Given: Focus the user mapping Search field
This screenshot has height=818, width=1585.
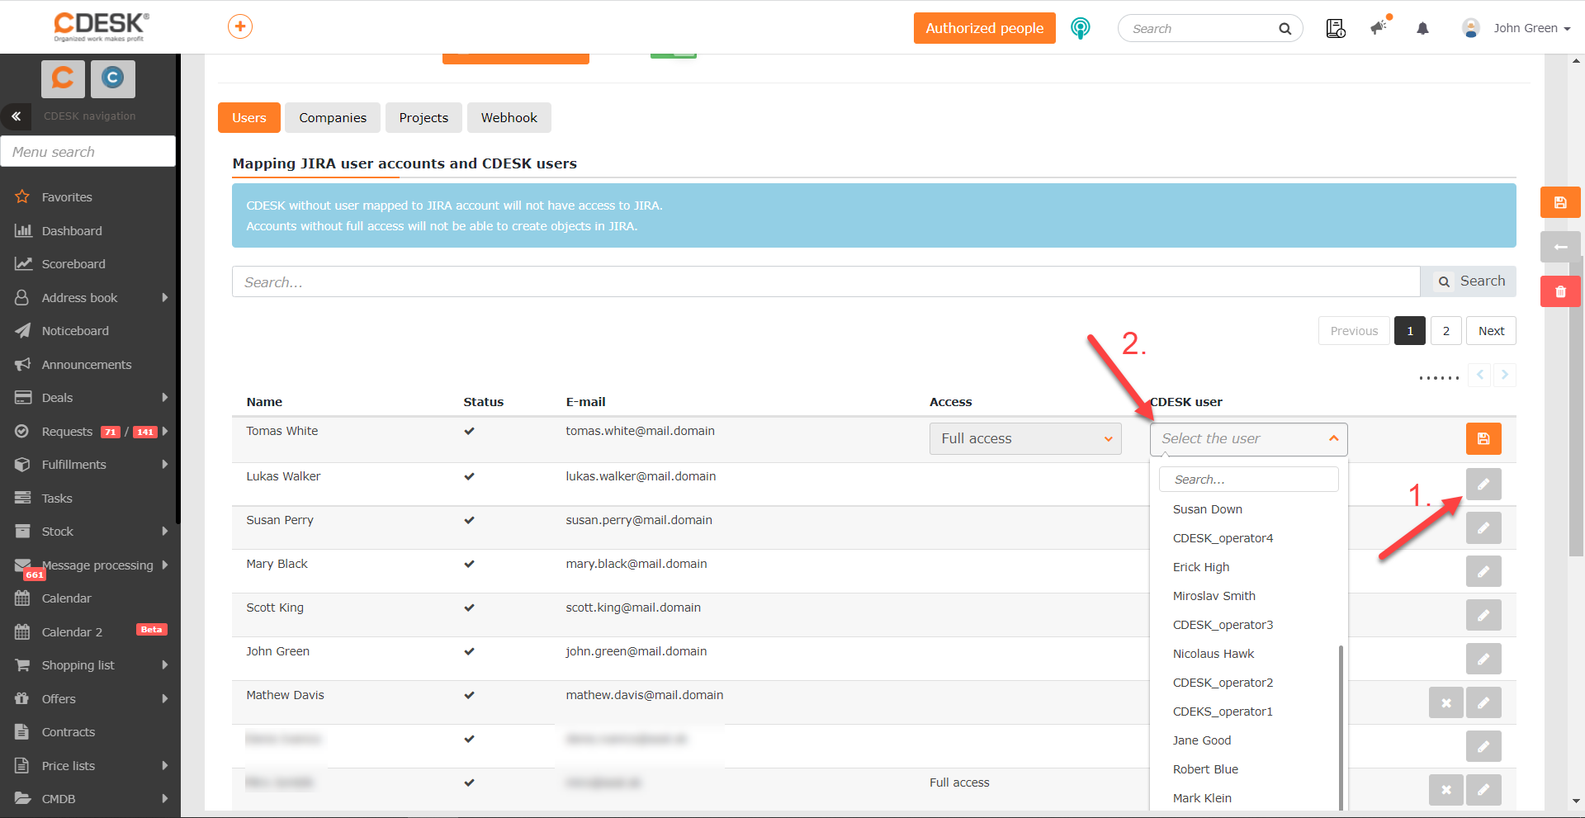Looking at the screenshot, I should tap(826, 281).
